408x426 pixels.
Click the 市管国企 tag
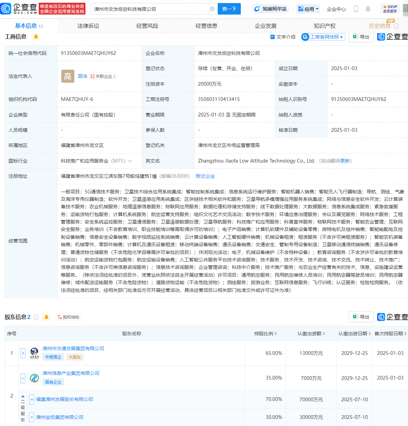click(x=53, y=357)
